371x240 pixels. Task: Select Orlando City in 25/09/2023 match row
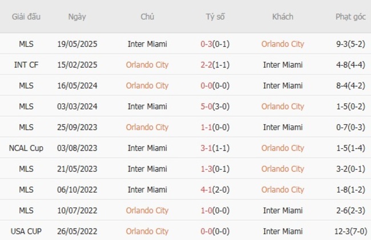point(147,127)
